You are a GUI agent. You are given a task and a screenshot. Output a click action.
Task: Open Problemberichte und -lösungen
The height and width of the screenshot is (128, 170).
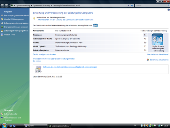12,119
